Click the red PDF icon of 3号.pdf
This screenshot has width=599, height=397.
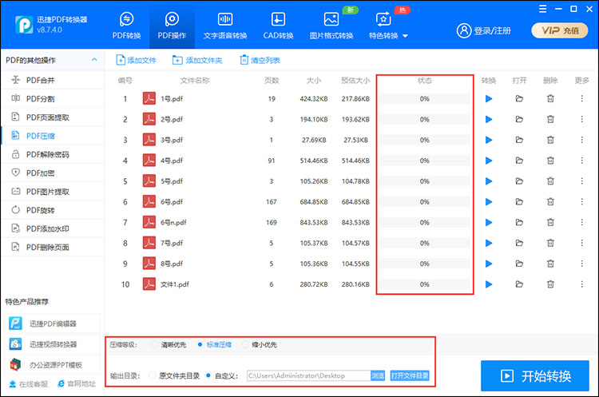149,140
